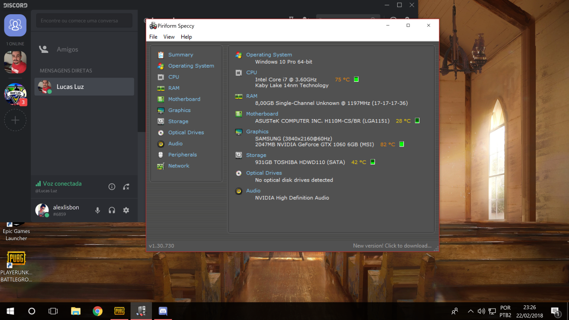Click the speaker icon beside Audio heading
The height and width of the screenshot is (320, 569).
(239, 191)
